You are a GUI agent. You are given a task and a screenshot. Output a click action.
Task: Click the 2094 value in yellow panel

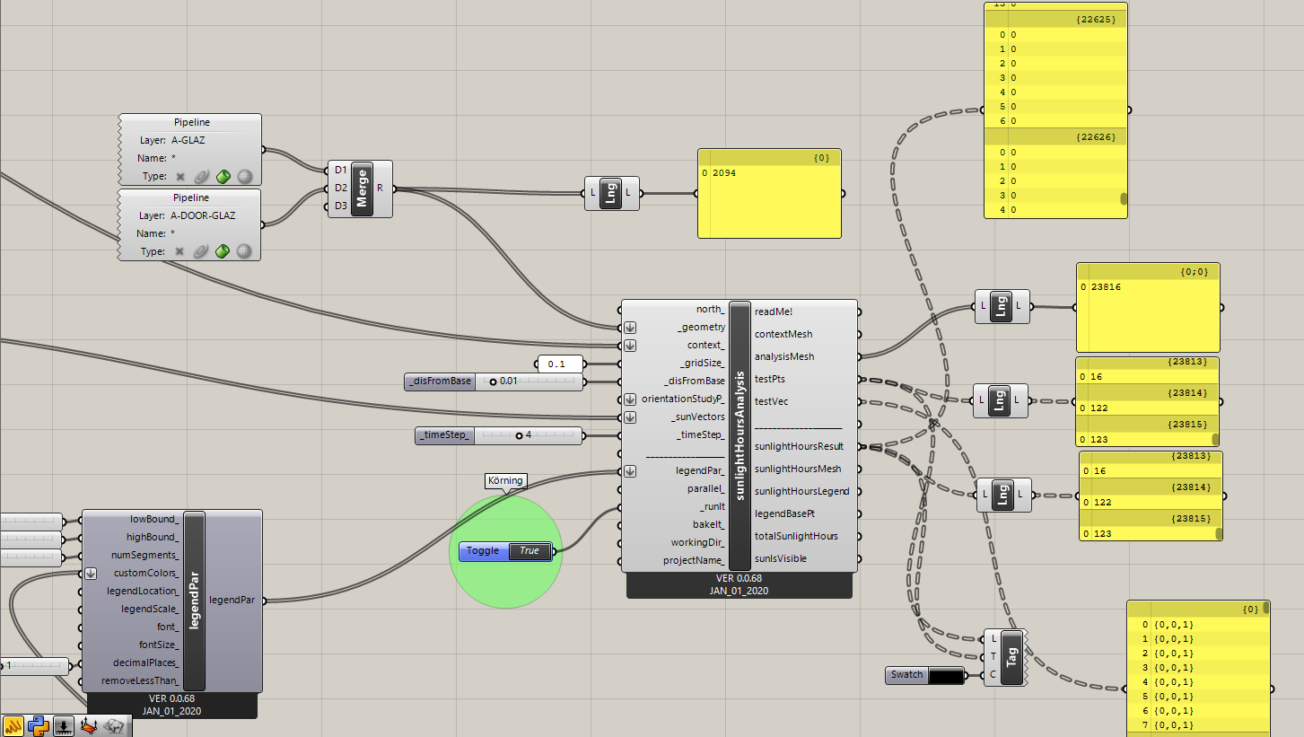pos(724,172)
